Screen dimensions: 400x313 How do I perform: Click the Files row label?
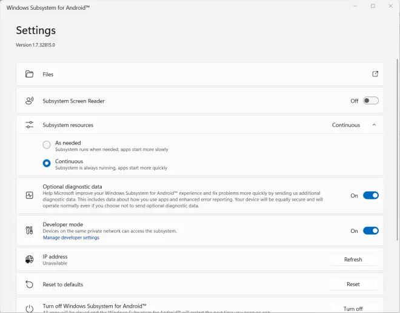[x=48, y=74]
